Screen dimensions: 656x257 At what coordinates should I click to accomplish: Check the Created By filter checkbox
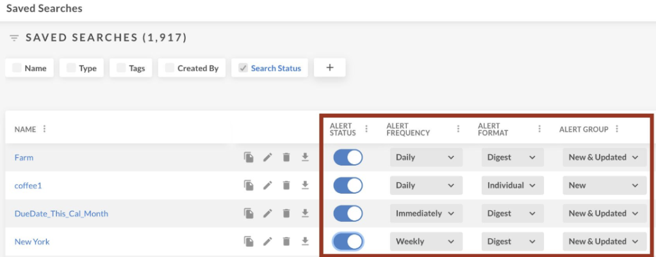(x=169, y=68)
